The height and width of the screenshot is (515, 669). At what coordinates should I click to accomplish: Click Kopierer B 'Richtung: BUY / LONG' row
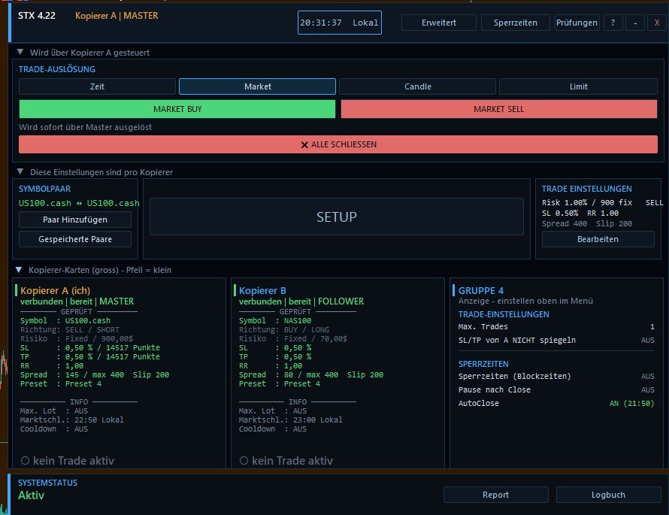point(284,329)
